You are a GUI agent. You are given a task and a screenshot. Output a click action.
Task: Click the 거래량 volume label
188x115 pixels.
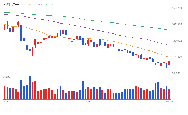click(x=7, y=77)
